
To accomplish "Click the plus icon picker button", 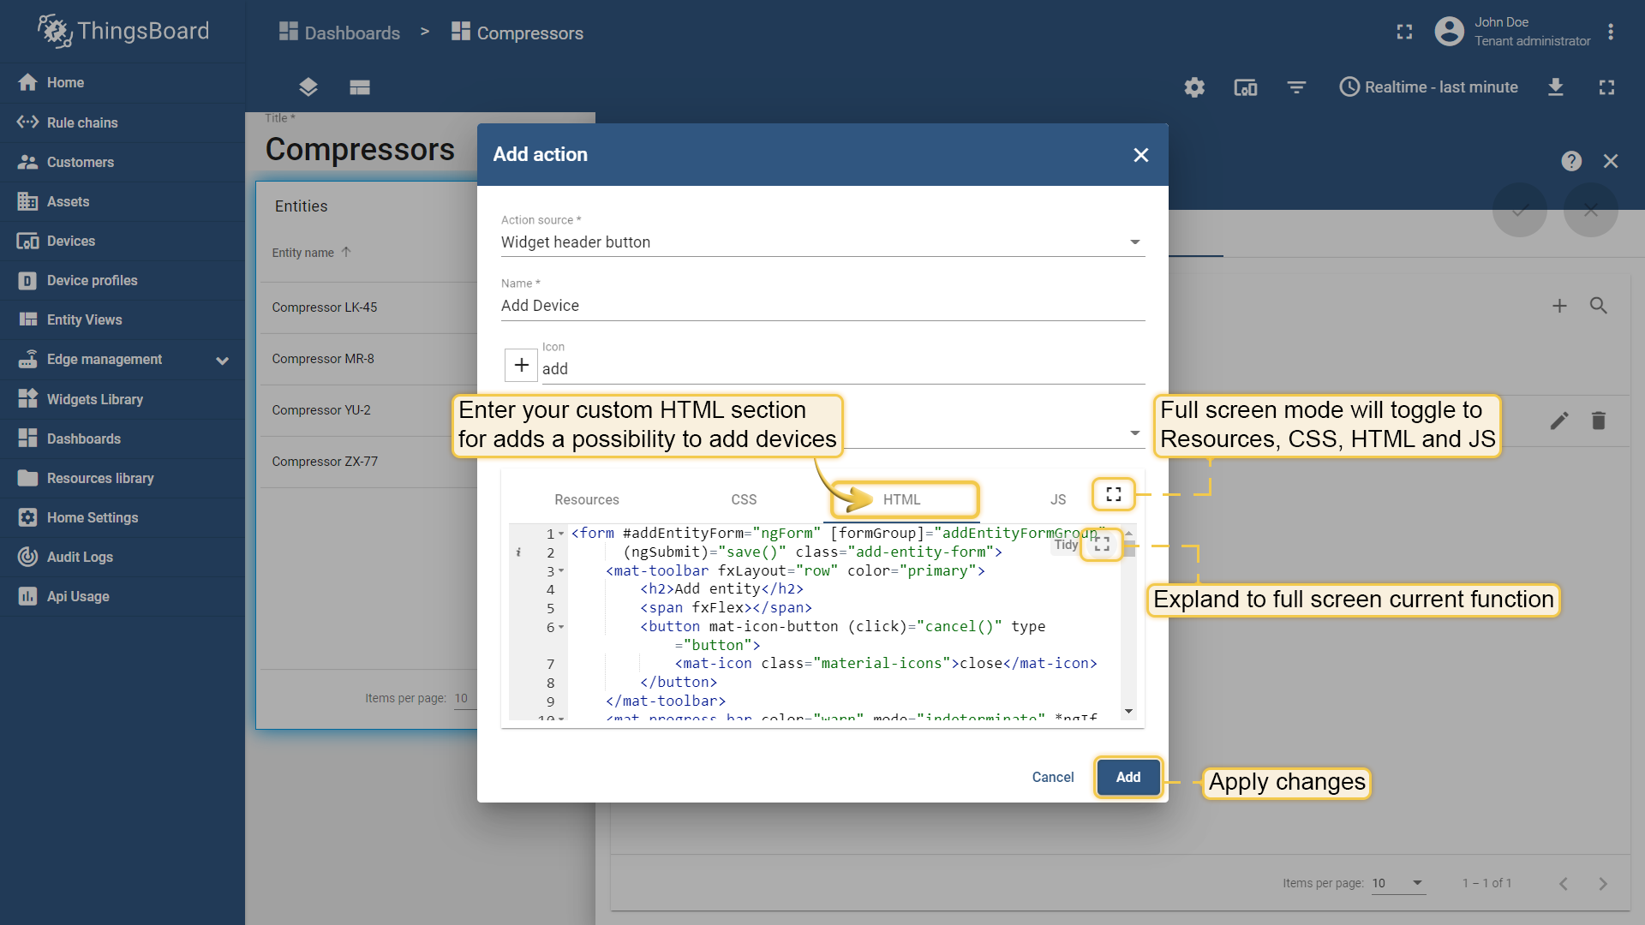I will pyautogui.click(x=521, y=365).
